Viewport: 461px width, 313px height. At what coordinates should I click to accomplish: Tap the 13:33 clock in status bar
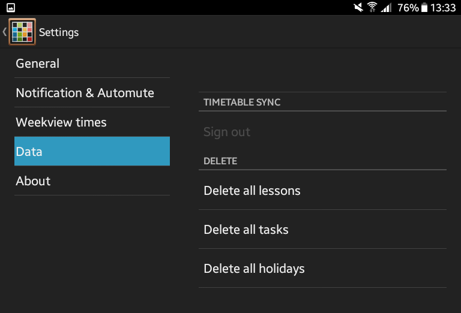coord(443,8)
